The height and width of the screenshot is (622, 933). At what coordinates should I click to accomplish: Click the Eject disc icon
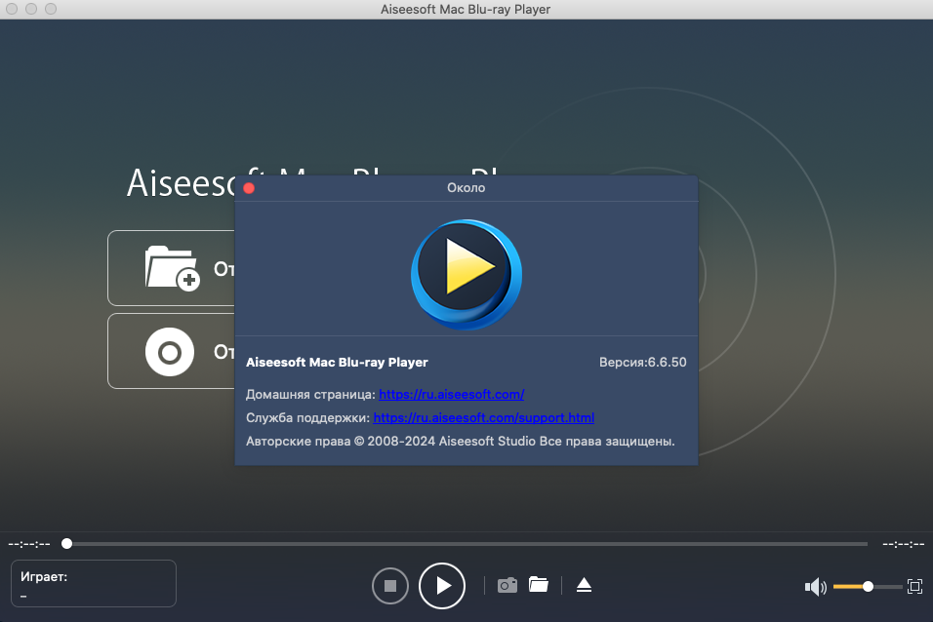[x=584, y=585]
